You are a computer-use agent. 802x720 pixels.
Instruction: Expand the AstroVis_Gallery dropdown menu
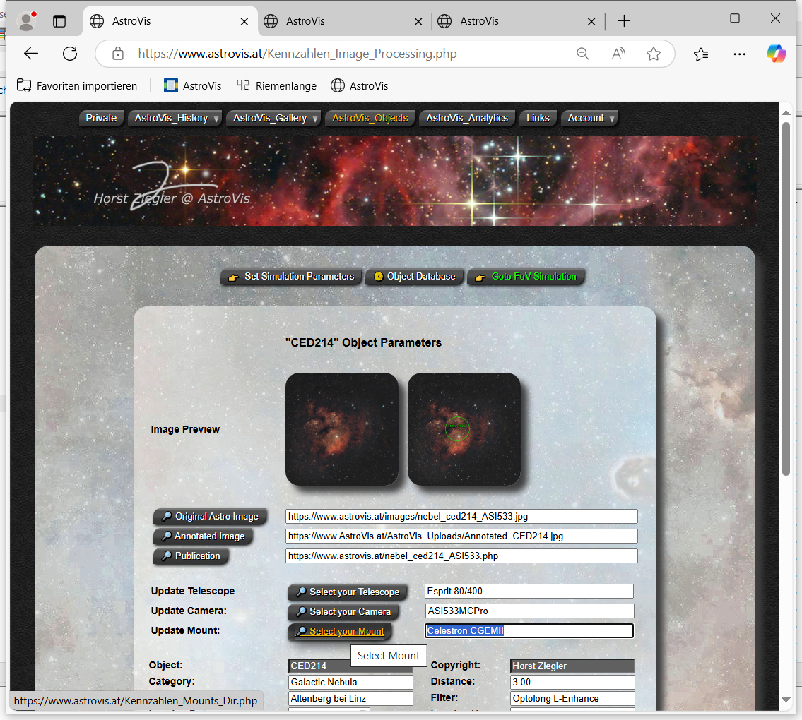click(x=273, y=118)
